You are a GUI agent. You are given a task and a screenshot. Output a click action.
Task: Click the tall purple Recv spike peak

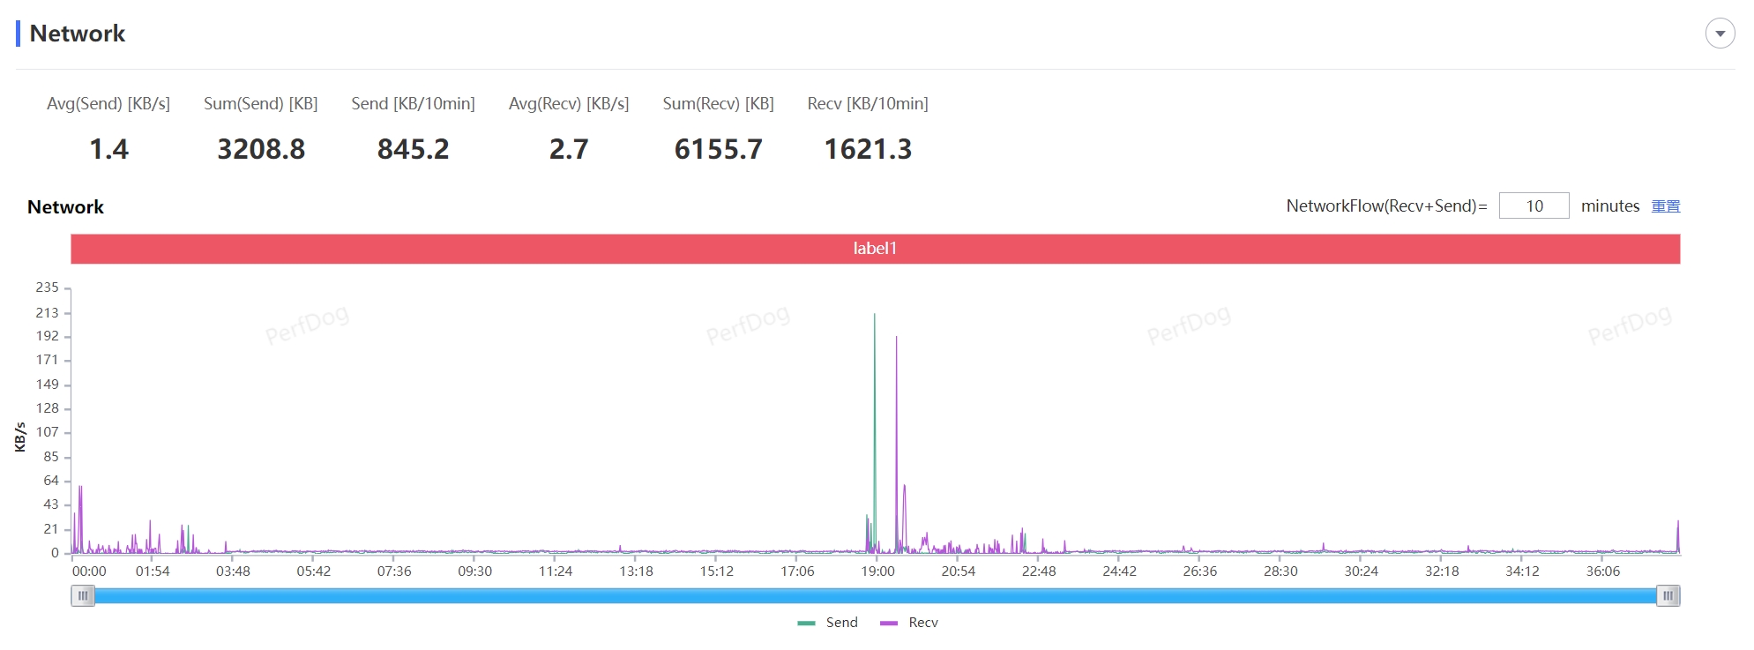pyautogui.click(x=896, y=339)
